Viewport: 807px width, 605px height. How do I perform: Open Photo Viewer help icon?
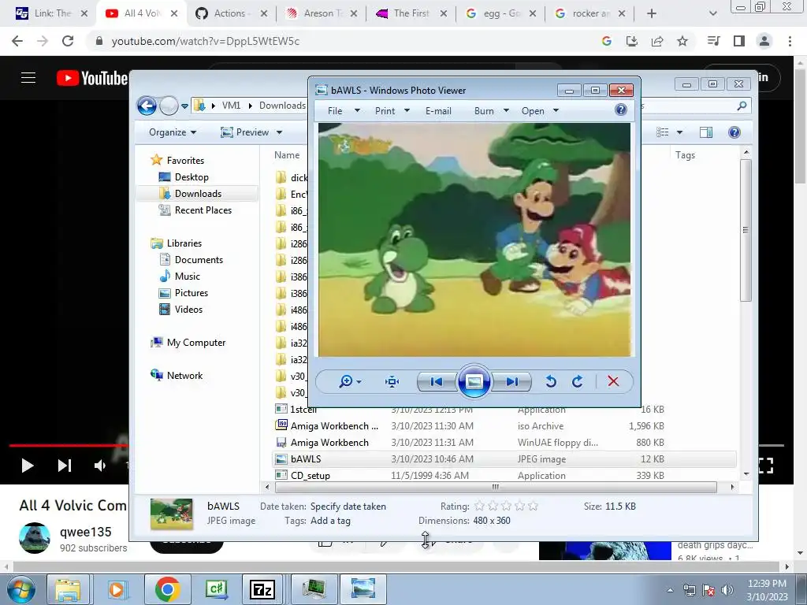tap(621, 109)
